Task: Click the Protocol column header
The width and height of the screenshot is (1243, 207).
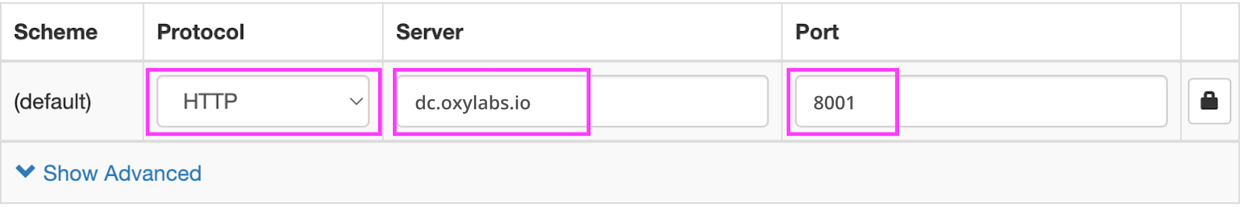Action: pyautogui.click(x=201, y=32)
